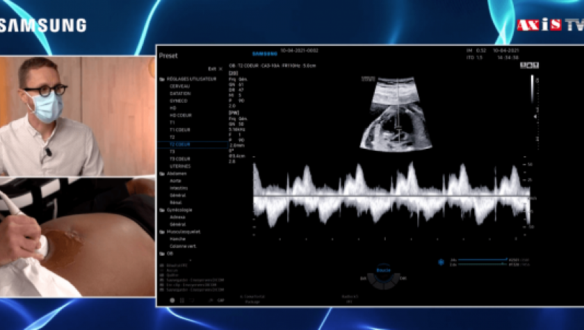Click the OB folder icon
584x330 pixels.
162,254
